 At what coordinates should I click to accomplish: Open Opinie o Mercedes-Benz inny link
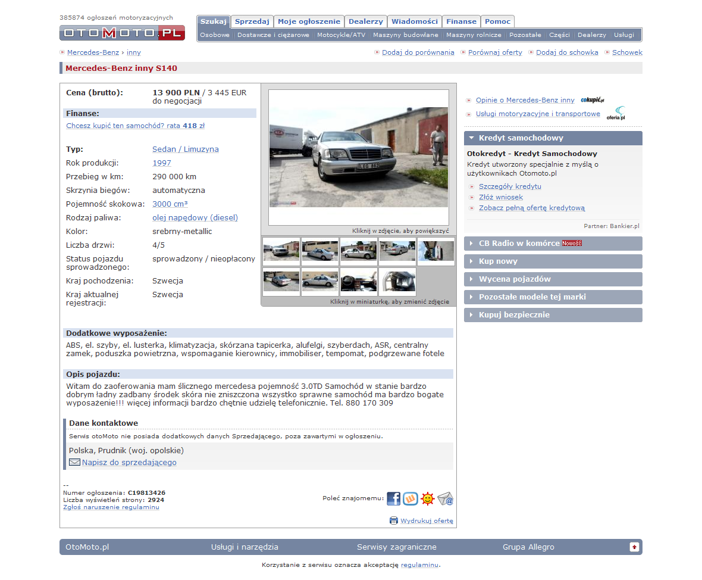(x=525, y=100)
